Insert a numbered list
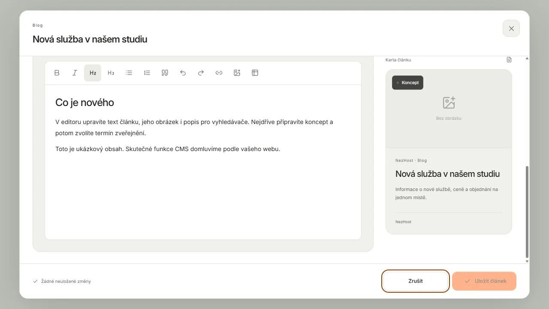This screenshot has width=549, height=309. pos(147,73)
